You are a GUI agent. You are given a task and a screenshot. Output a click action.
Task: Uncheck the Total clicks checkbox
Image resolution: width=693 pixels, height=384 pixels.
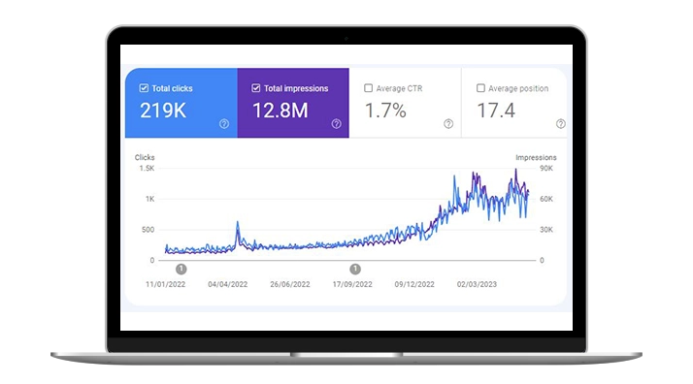pyautogui.click(x=144, y=88)
